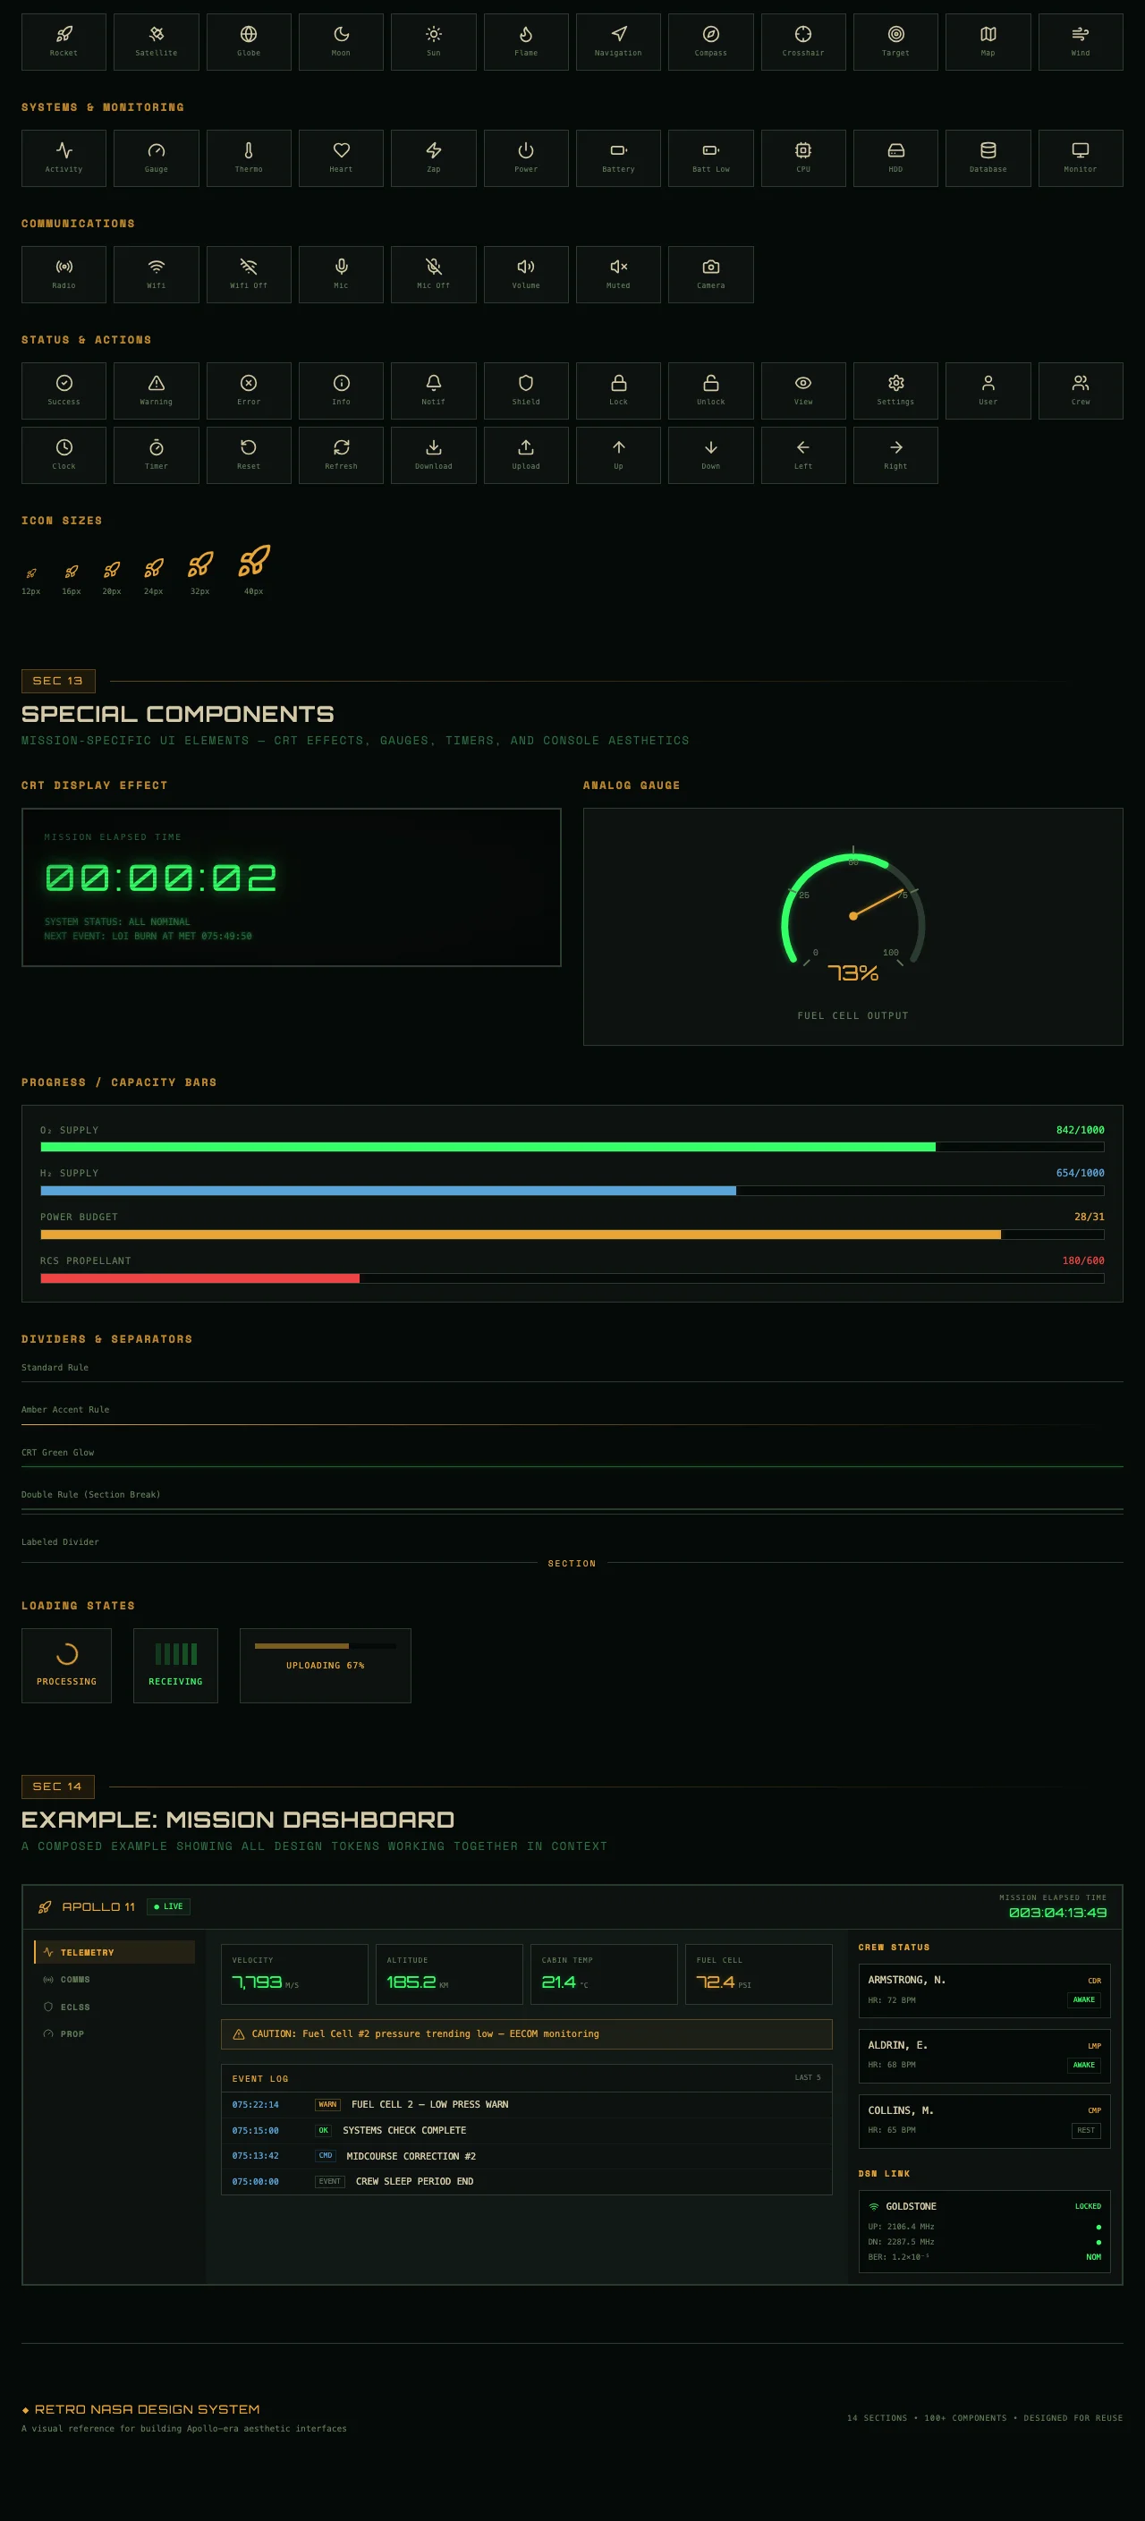This screenshot has height=2521, width=1145.
Task: Select the Refresh icon tile
Action: [x=341, y=456]
